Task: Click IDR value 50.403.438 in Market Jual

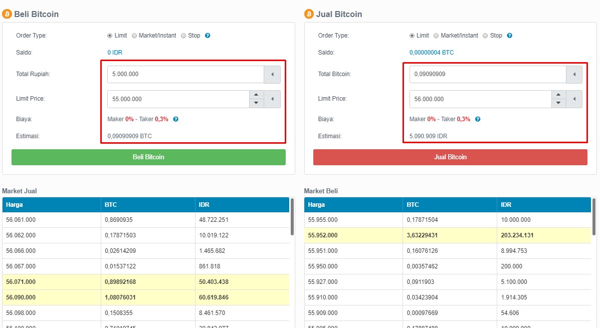Action: [x=214, y=282]
